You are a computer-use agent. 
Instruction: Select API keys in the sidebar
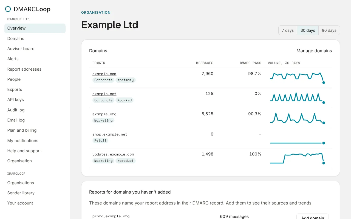35,100
